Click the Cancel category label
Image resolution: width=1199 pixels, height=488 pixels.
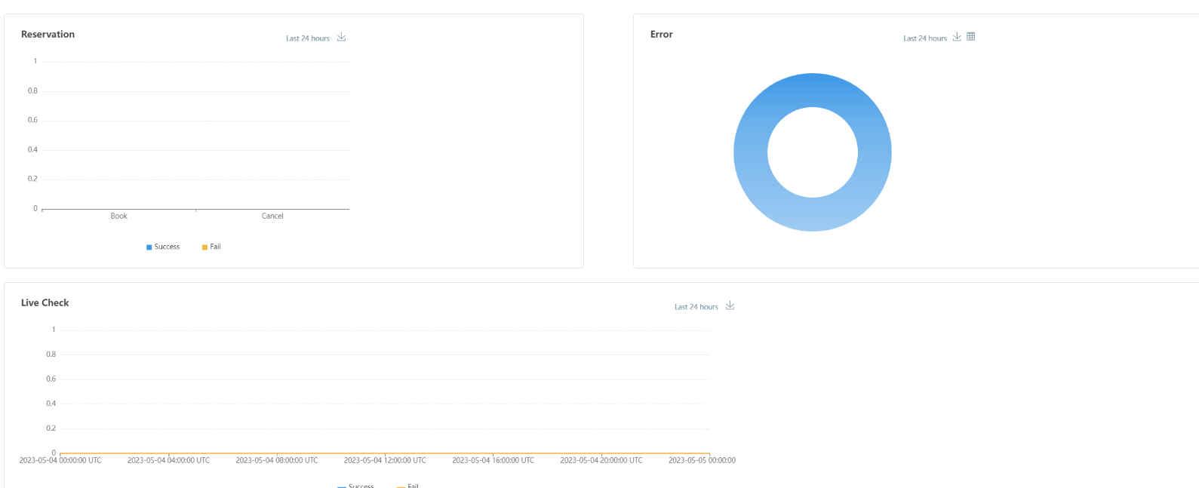pyautogui.click(x=272, y=216)
